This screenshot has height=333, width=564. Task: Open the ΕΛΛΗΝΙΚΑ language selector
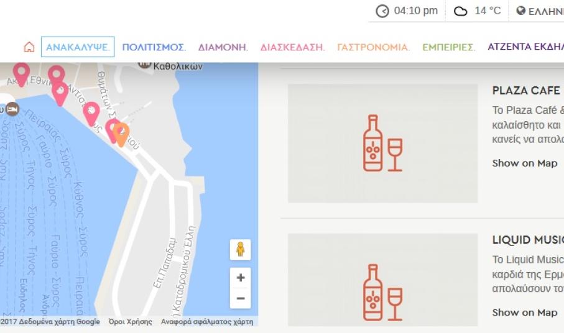(x=545, y=11)
